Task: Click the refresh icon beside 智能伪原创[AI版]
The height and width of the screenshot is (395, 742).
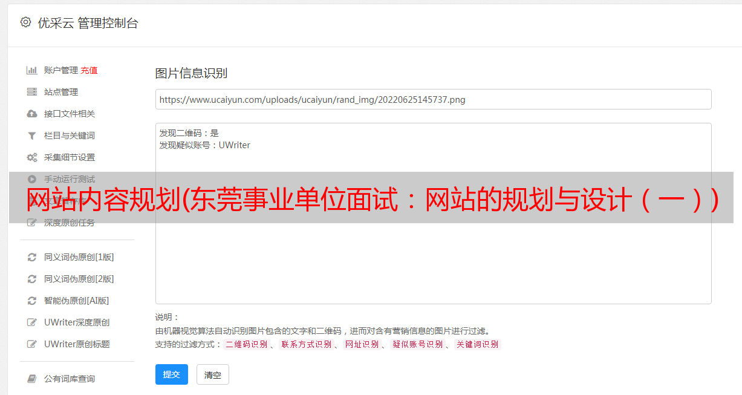Action: pos(32,301)
